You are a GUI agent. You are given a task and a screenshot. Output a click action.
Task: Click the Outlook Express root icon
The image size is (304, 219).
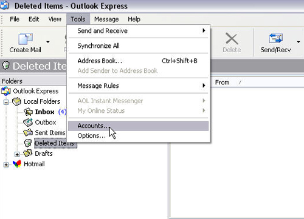point(6,91)
